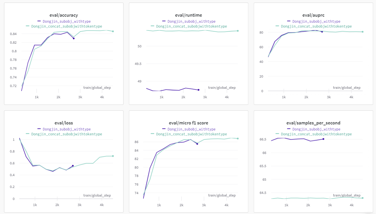Click the eval/auprc chart title
This screenshot has height=214, width=376.
pos(313,15)
